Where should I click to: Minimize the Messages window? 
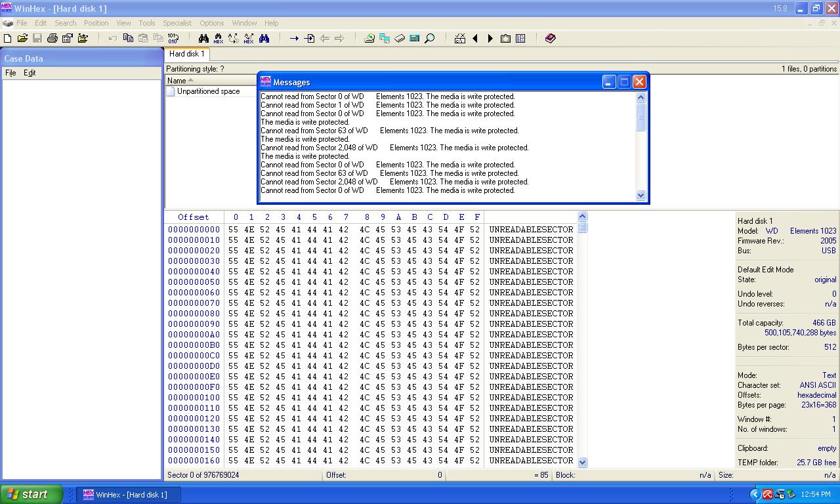[x=609, y=82]
